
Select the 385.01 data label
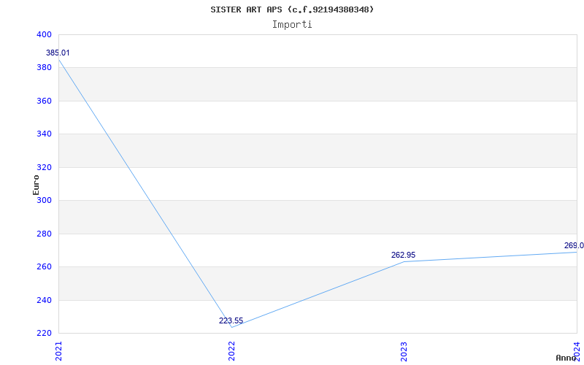click(x=58, y=53)
